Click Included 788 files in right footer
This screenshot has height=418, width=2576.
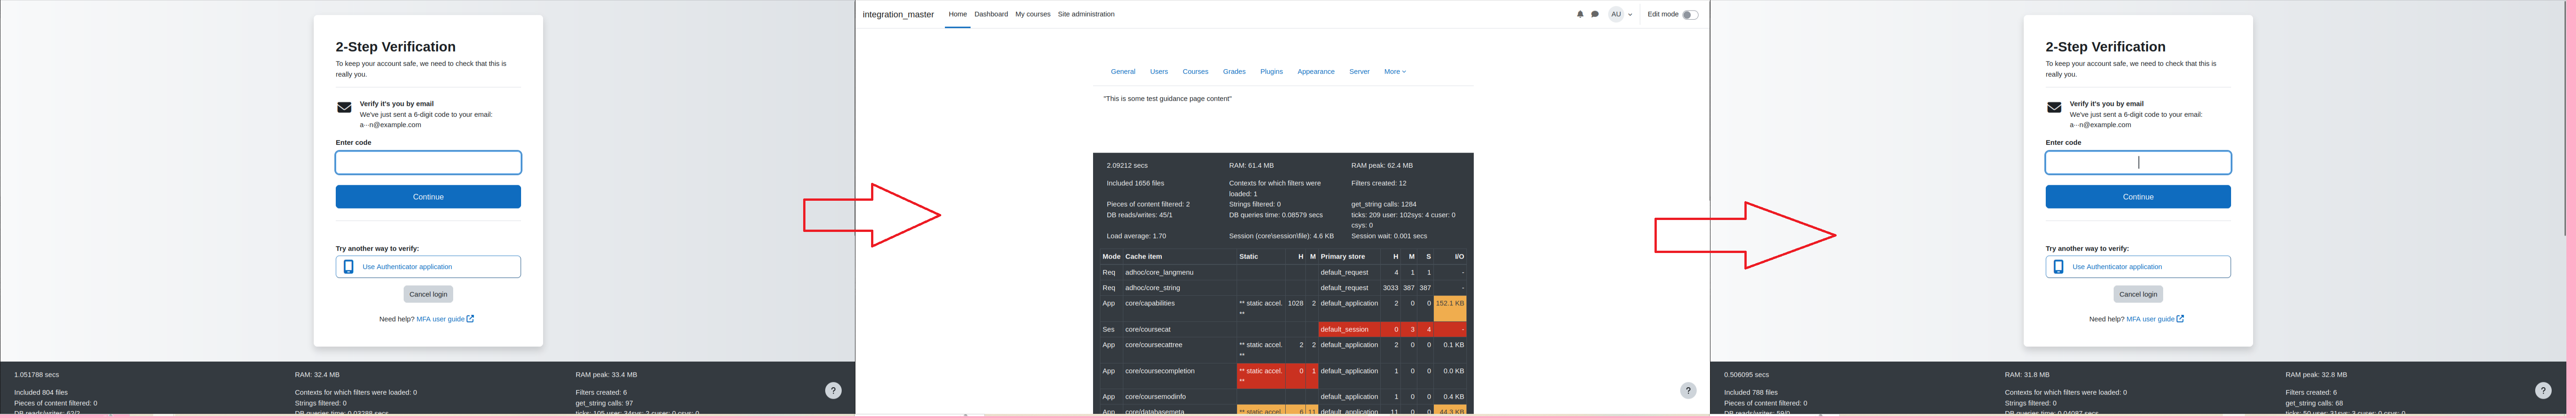[1751, 393]
